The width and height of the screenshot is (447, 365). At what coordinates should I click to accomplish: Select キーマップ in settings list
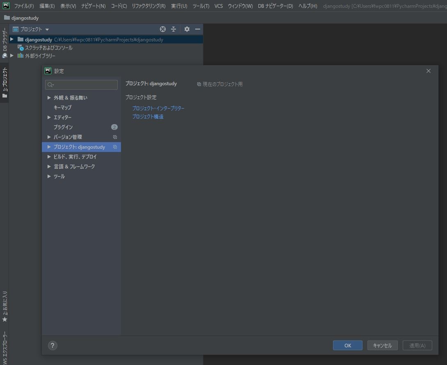click(x=62, y=107)
